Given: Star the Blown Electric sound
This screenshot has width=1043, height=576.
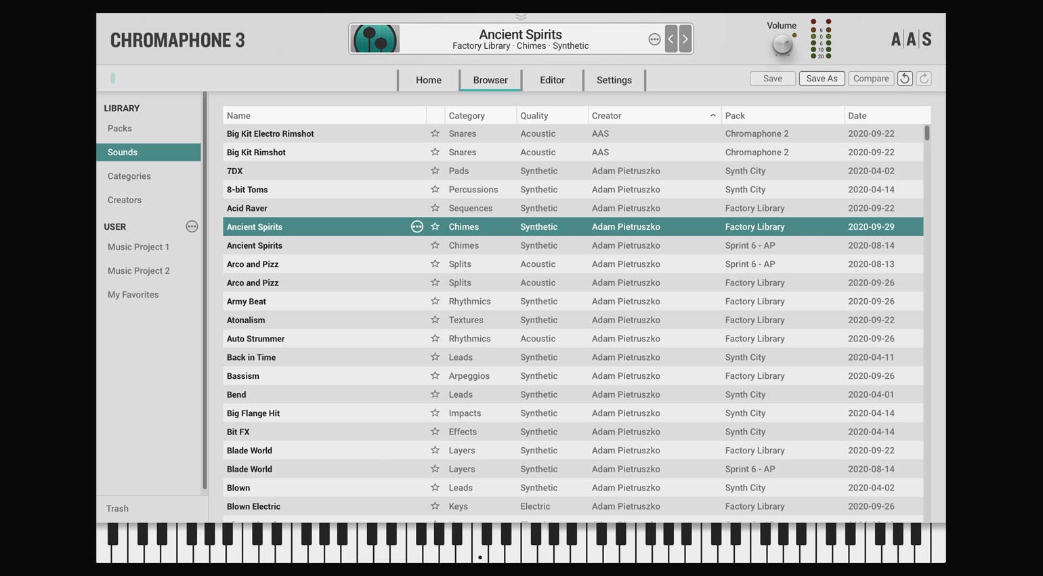Looking at the screenshot, I should point(435,506).
